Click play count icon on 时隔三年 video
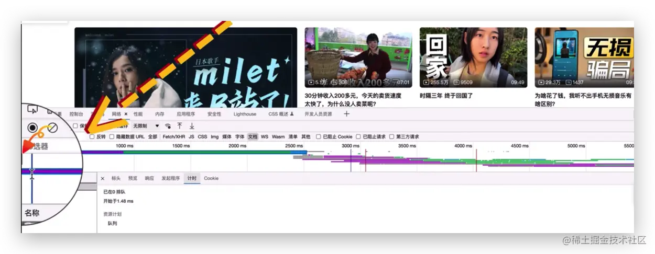 427,83
